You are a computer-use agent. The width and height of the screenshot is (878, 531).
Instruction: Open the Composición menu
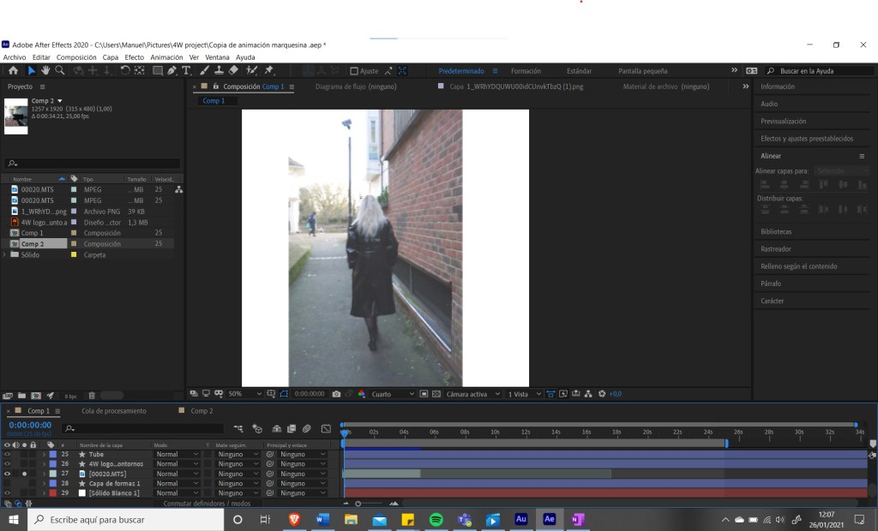[x=76, y=57]
